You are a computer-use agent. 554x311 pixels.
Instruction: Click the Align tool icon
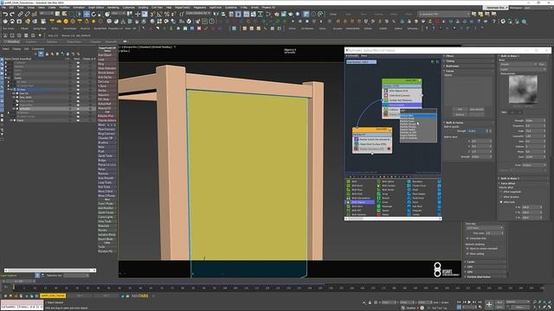pyautogui.click(x=223, y=14)
